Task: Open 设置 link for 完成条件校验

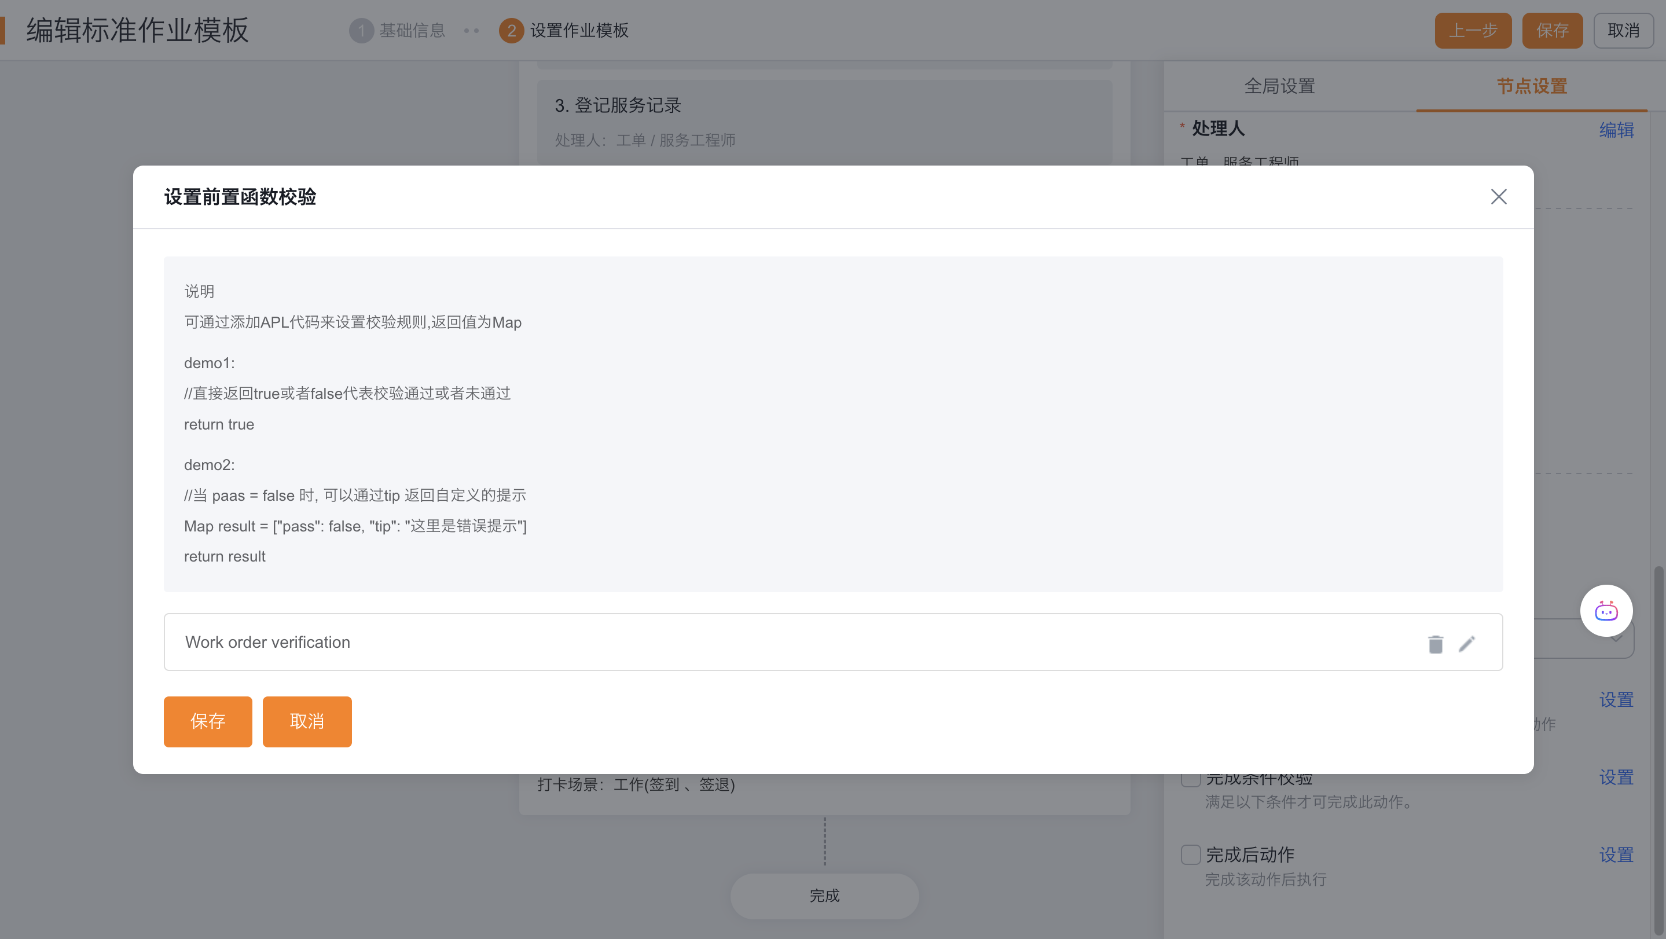Action: coord(1616,777)
